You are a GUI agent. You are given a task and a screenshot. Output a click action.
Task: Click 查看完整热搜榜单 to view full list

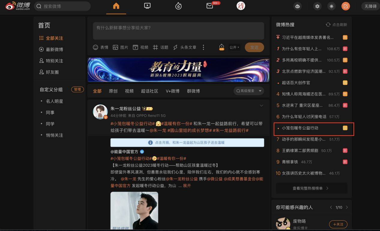[x=312, y=188]
